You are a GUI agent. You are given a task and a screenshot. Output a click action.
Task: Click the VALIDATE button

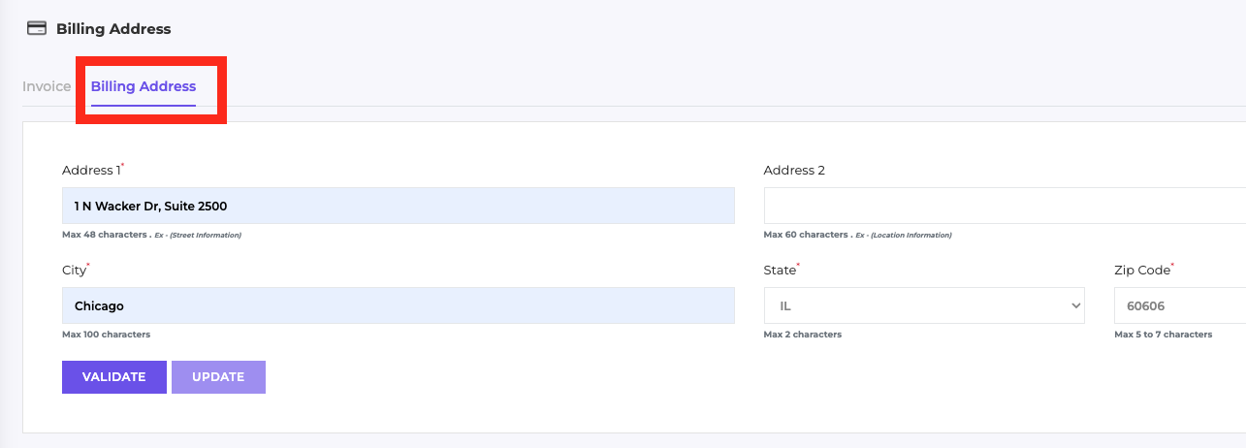114,377
